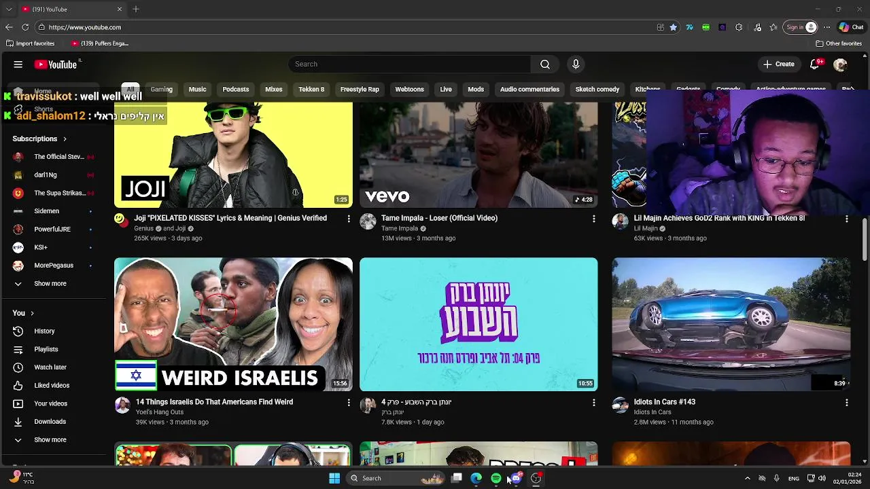Click the search magnifier button

545,64
